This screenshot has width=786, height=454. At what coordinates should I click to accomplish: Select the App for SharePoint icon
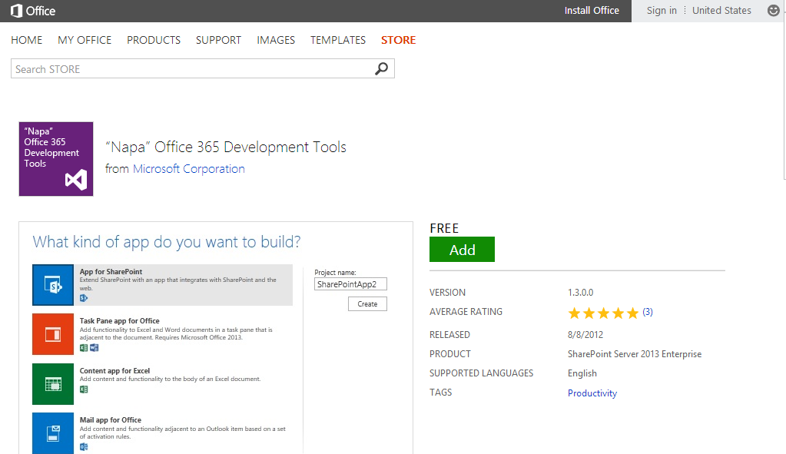53,285
